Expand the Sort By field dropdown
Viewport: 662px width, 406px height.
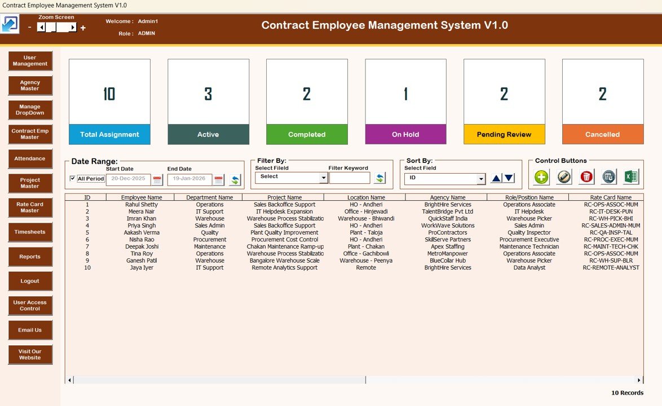click(480, 179)
